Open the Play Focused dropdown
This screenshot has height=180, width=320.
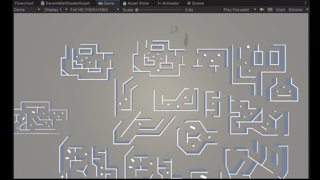point(240,10)
